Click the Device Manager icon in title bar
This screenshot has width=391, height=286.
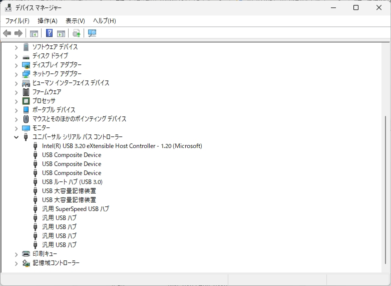(x=9, y=8)
